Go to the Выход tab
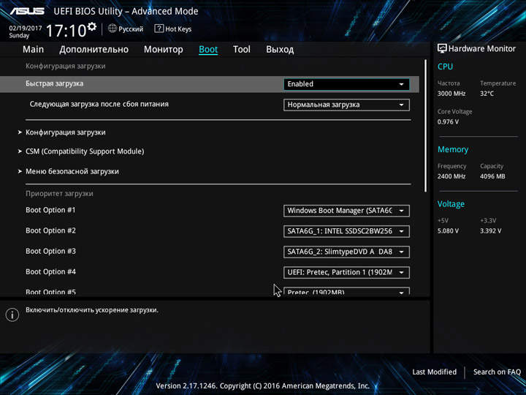Screen dimensions: 526x395 coord(280,50)
